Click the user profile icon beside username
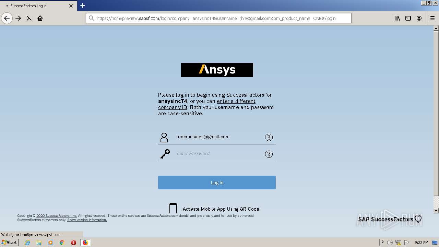This screenshot has width=439, height=247. pos(164,138)
